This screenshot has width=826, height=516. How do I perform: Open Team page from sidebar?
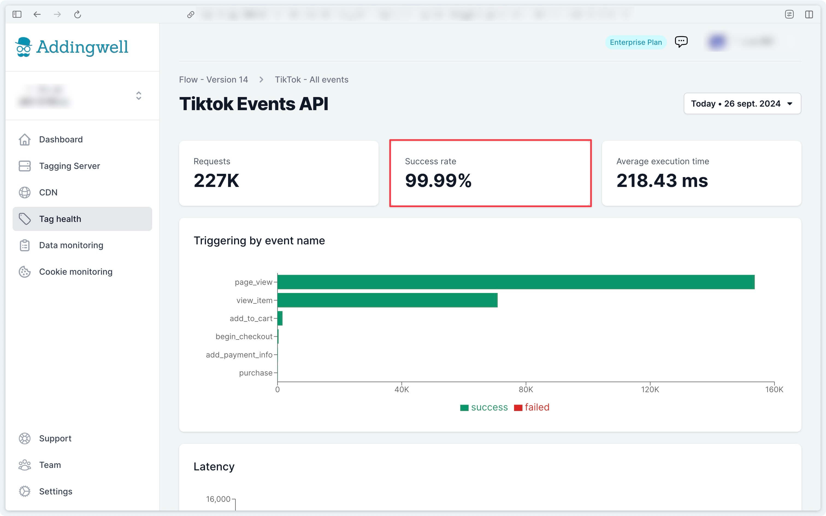[x=82, y=465]
